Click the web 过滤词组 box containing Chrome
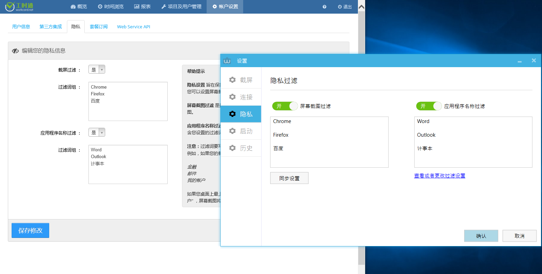542x274 pixels. 128,101
